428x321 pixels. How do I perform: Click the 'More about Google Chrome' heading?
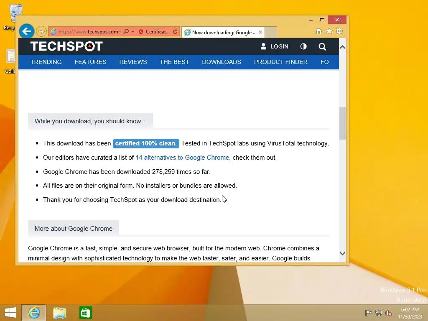(74, 229)
